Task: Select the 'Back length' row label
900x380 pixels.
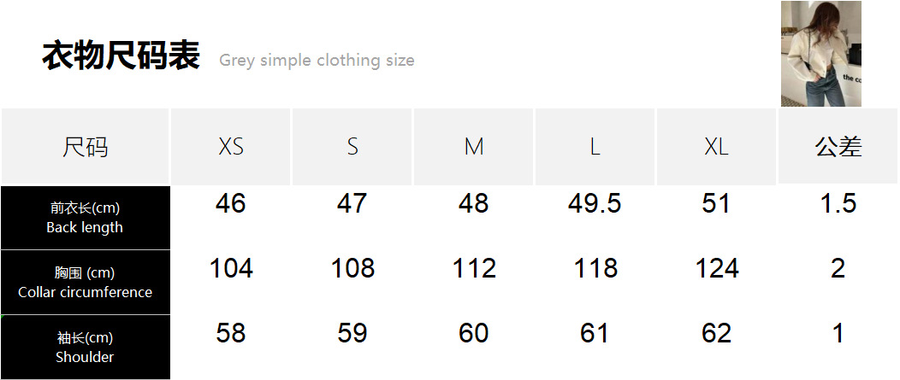Action: (x=85, y=218)
